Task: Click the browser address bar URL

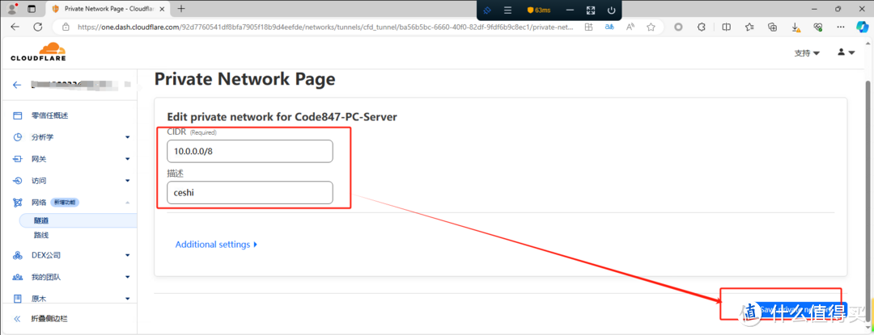Action: (x=325, y=27)
